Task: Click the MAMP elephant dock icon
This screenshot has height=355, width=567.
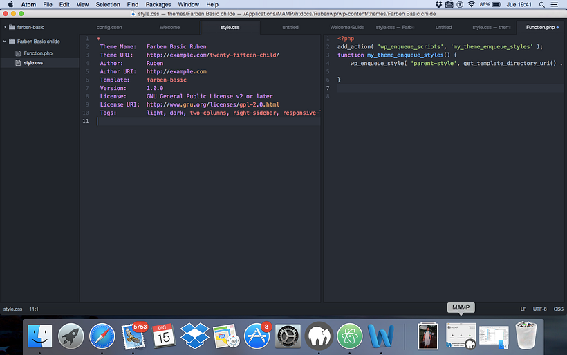Action: (319, 336)
